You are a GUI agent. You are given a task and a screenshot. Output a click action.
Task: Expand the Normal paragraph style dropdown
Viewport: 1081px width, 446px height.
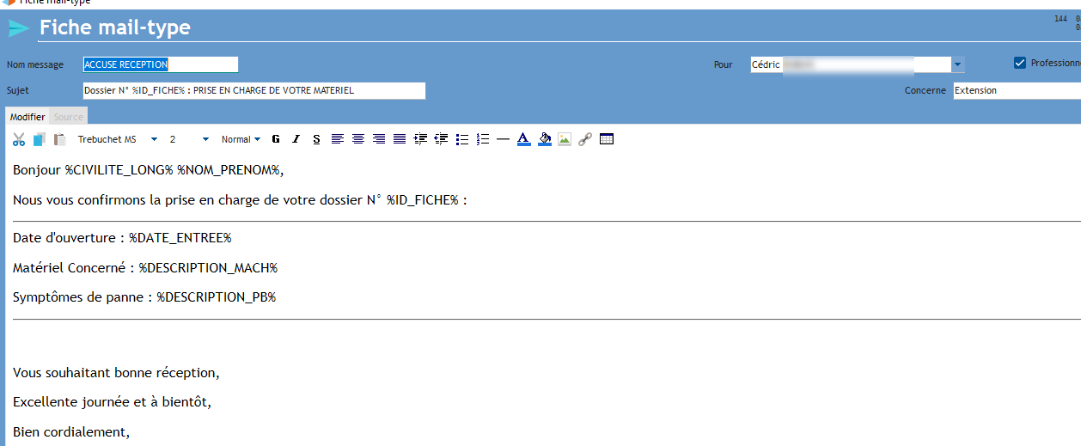(257, 139)
